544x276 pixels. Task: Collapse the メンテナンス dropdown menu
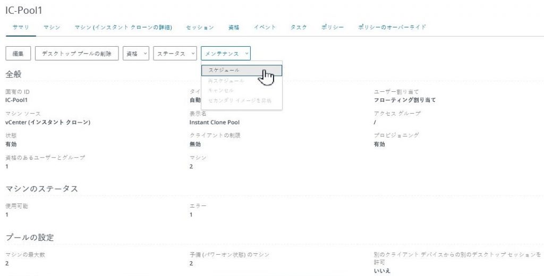tap(226, 54)
